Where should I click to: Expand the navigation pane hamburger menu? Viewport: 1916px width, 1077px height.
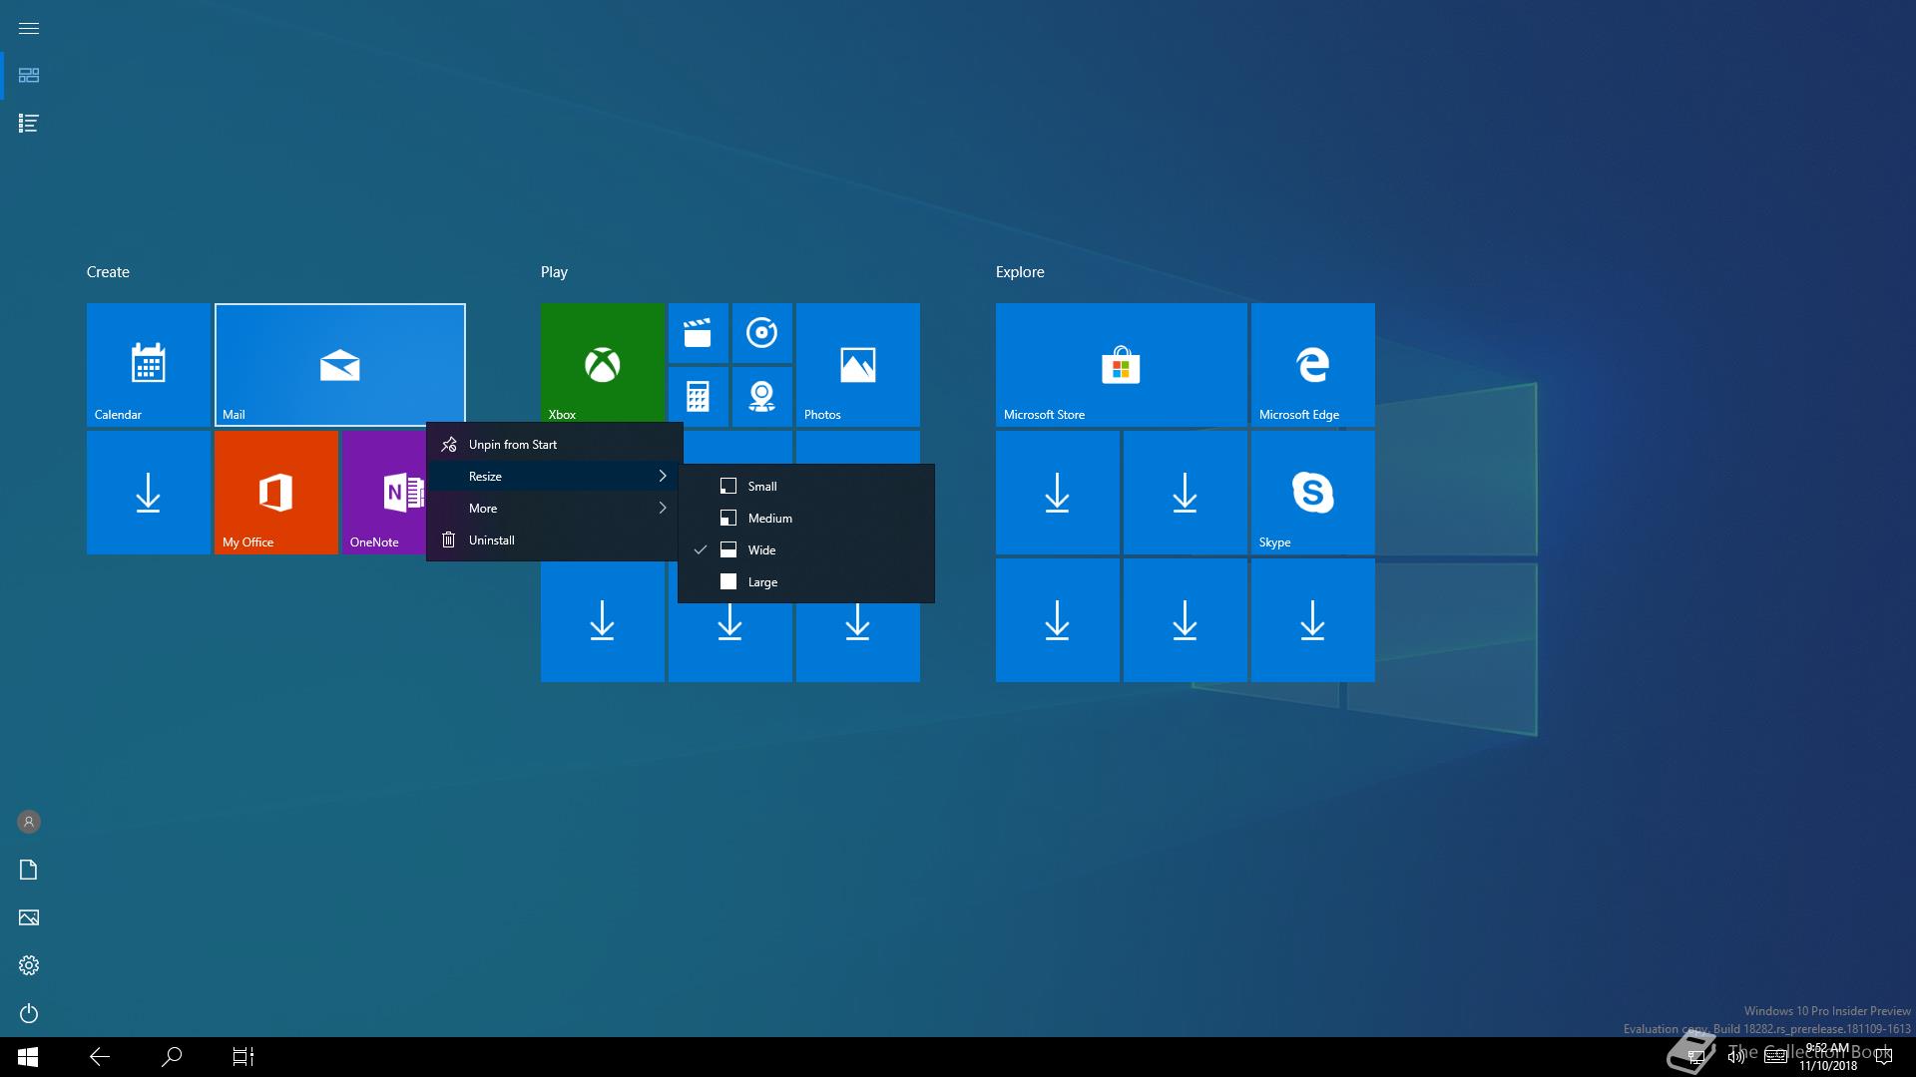29,28
